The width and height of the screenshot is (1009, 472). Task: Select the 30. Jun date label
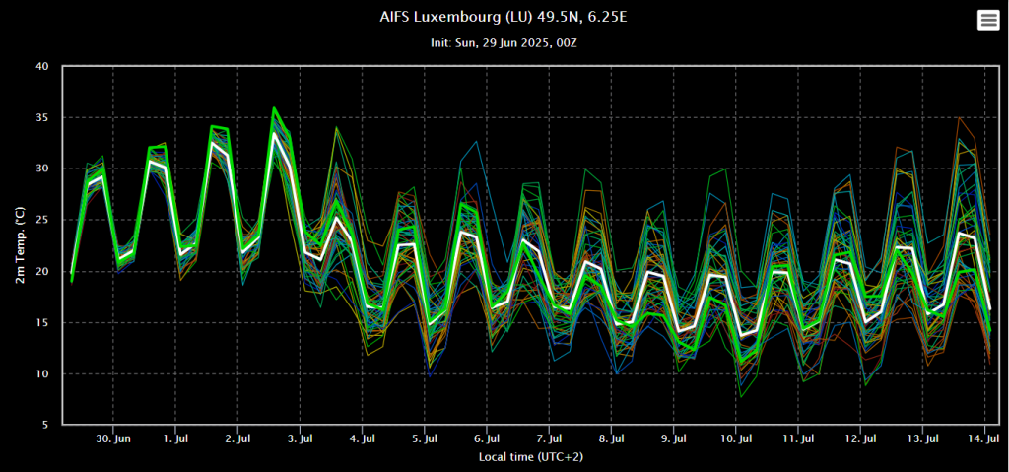coord(114,438)
